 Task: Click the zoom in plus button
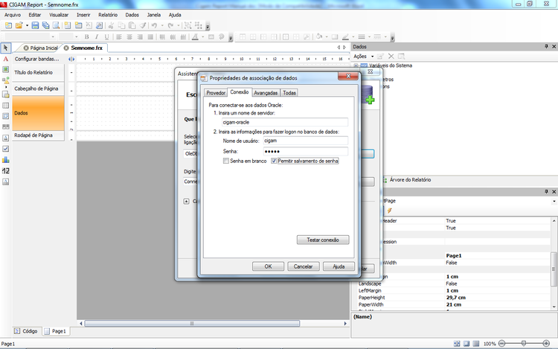tap(546, 343)
